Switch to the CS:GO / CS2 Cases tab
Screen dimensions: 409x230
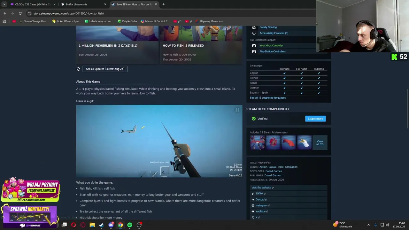tap(32, 4)
